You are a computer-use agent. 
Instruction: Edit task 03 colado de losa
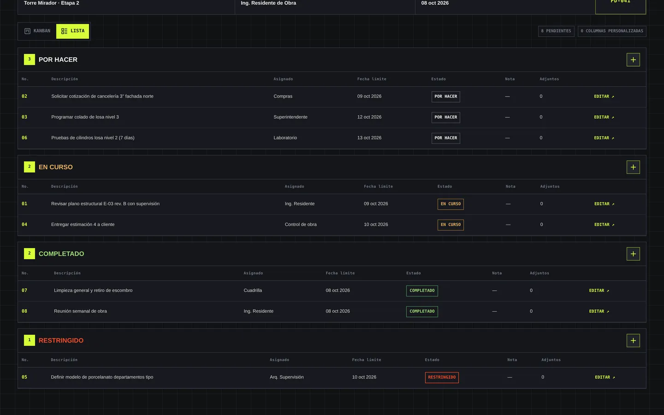coord(604,118)
